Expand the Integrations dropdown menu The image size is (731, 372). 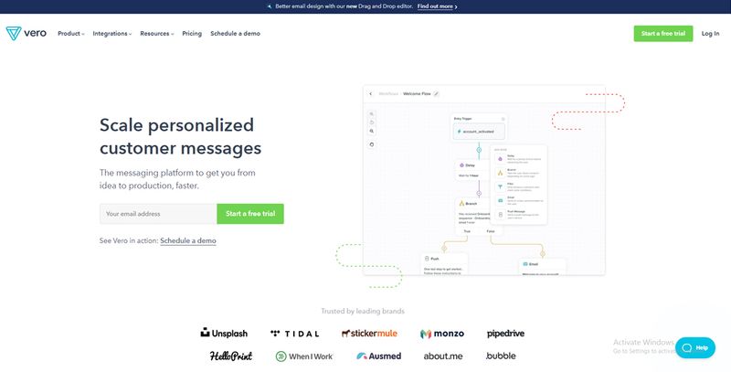coord(112,34)
